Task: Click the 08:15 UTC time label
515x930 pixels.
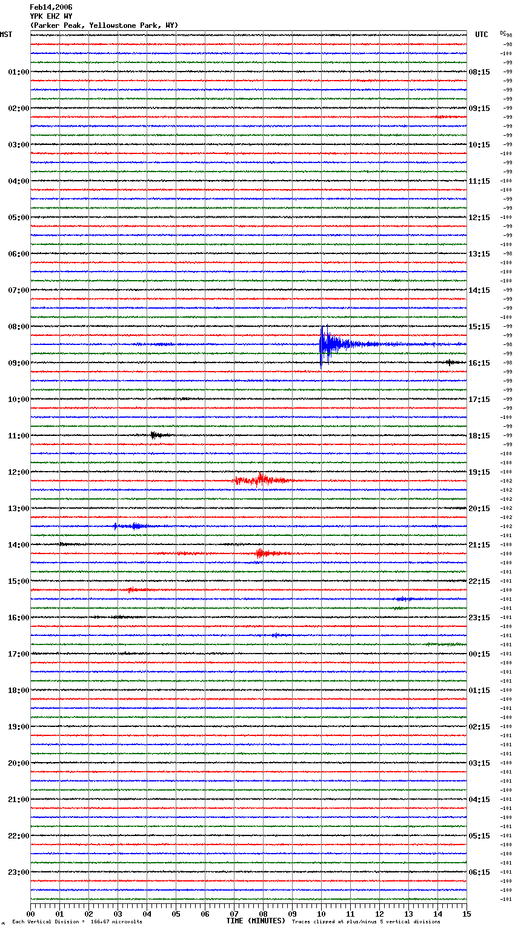Action: pos(479,72)
